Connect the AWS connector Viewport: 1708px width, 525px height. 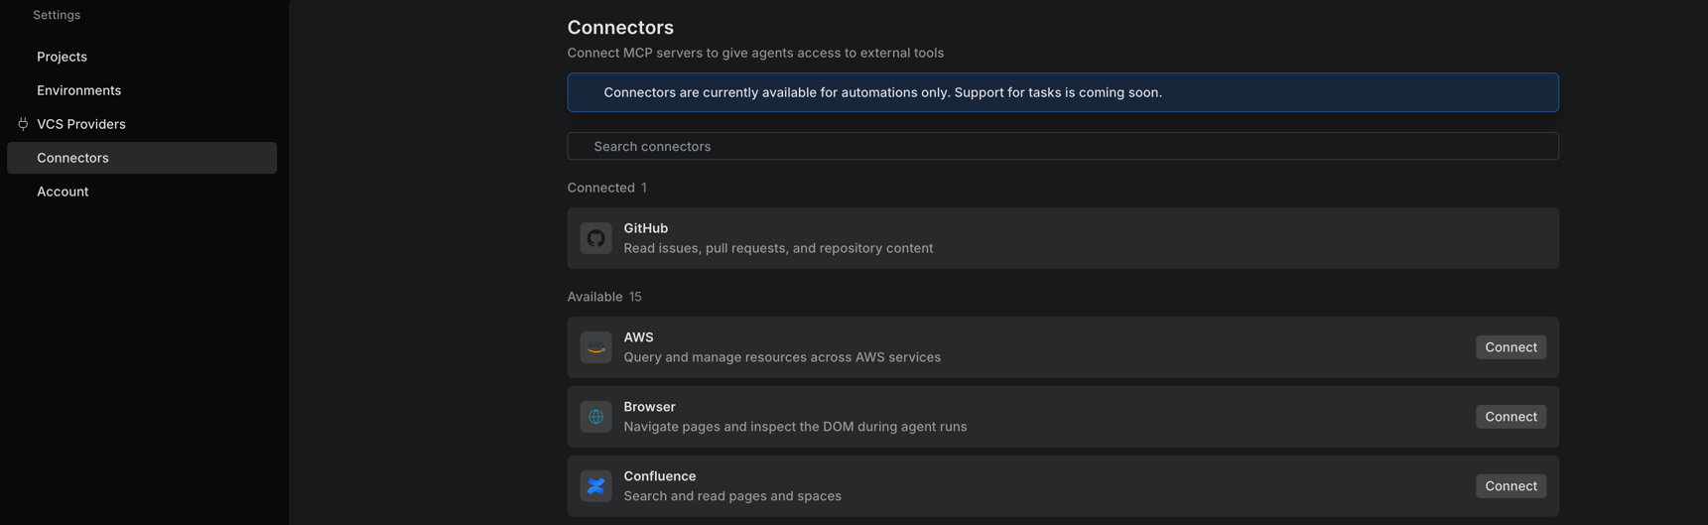(x=1511, y=347)
